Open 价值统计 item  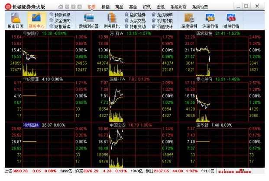[162, 26]
